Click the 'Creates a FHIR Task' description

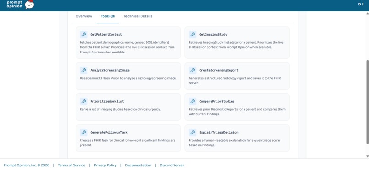128,143
